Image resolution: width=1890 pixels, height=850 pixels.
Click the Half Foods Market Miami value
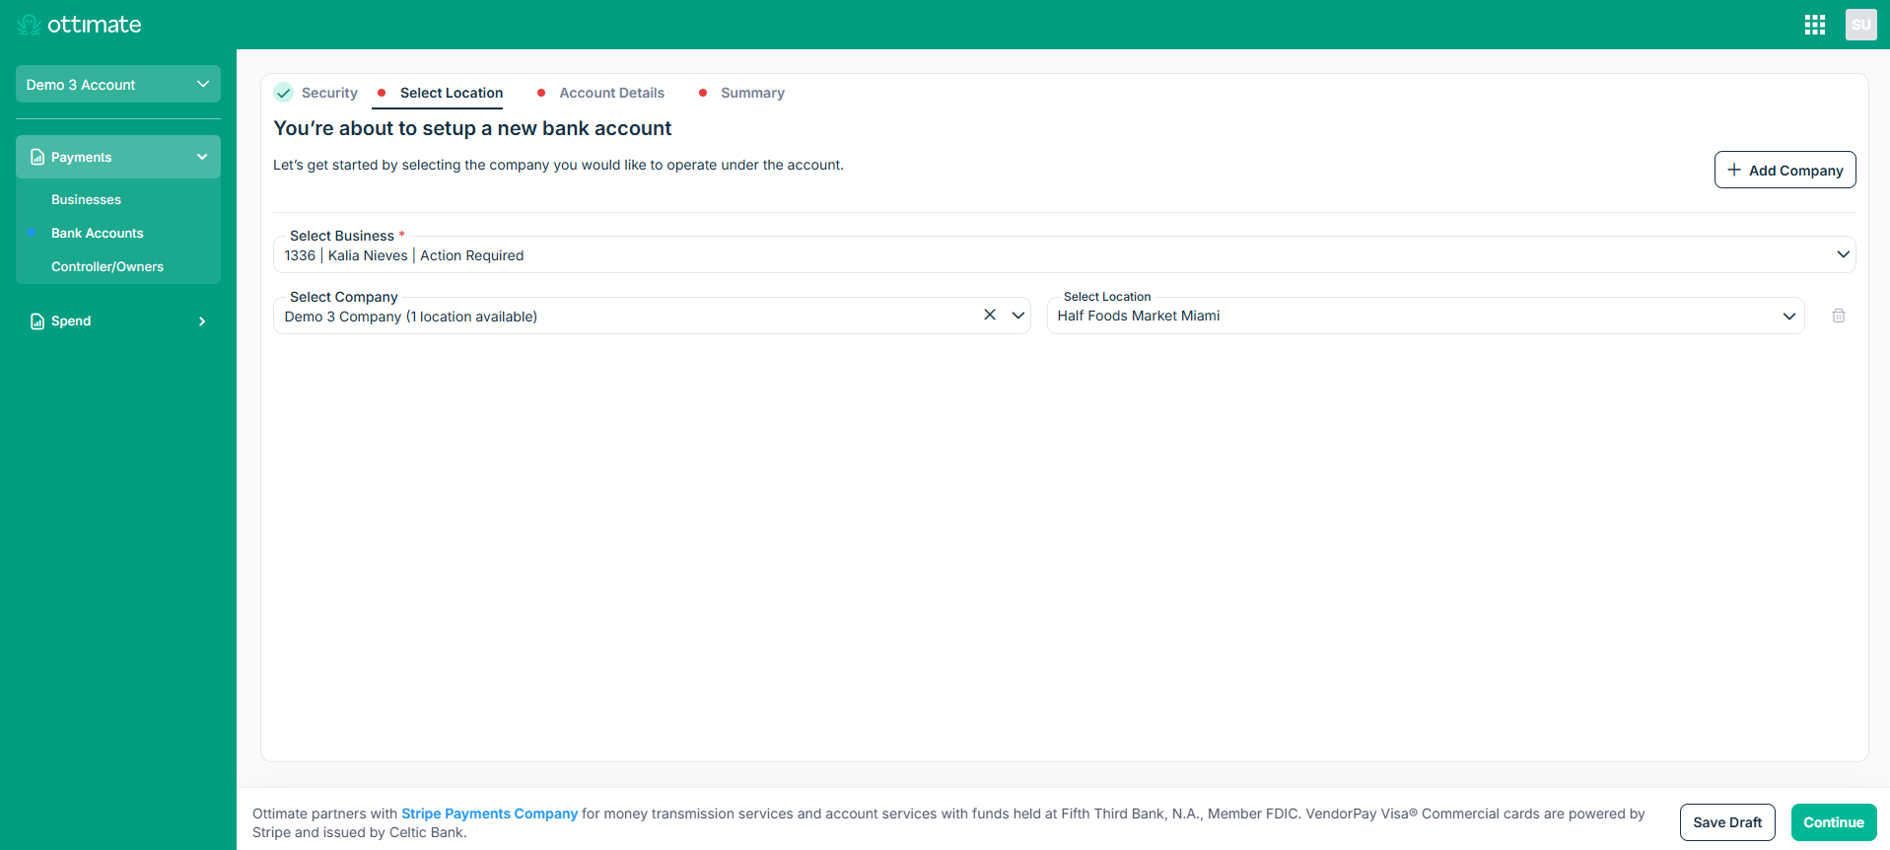click(x=1139, y=316)
